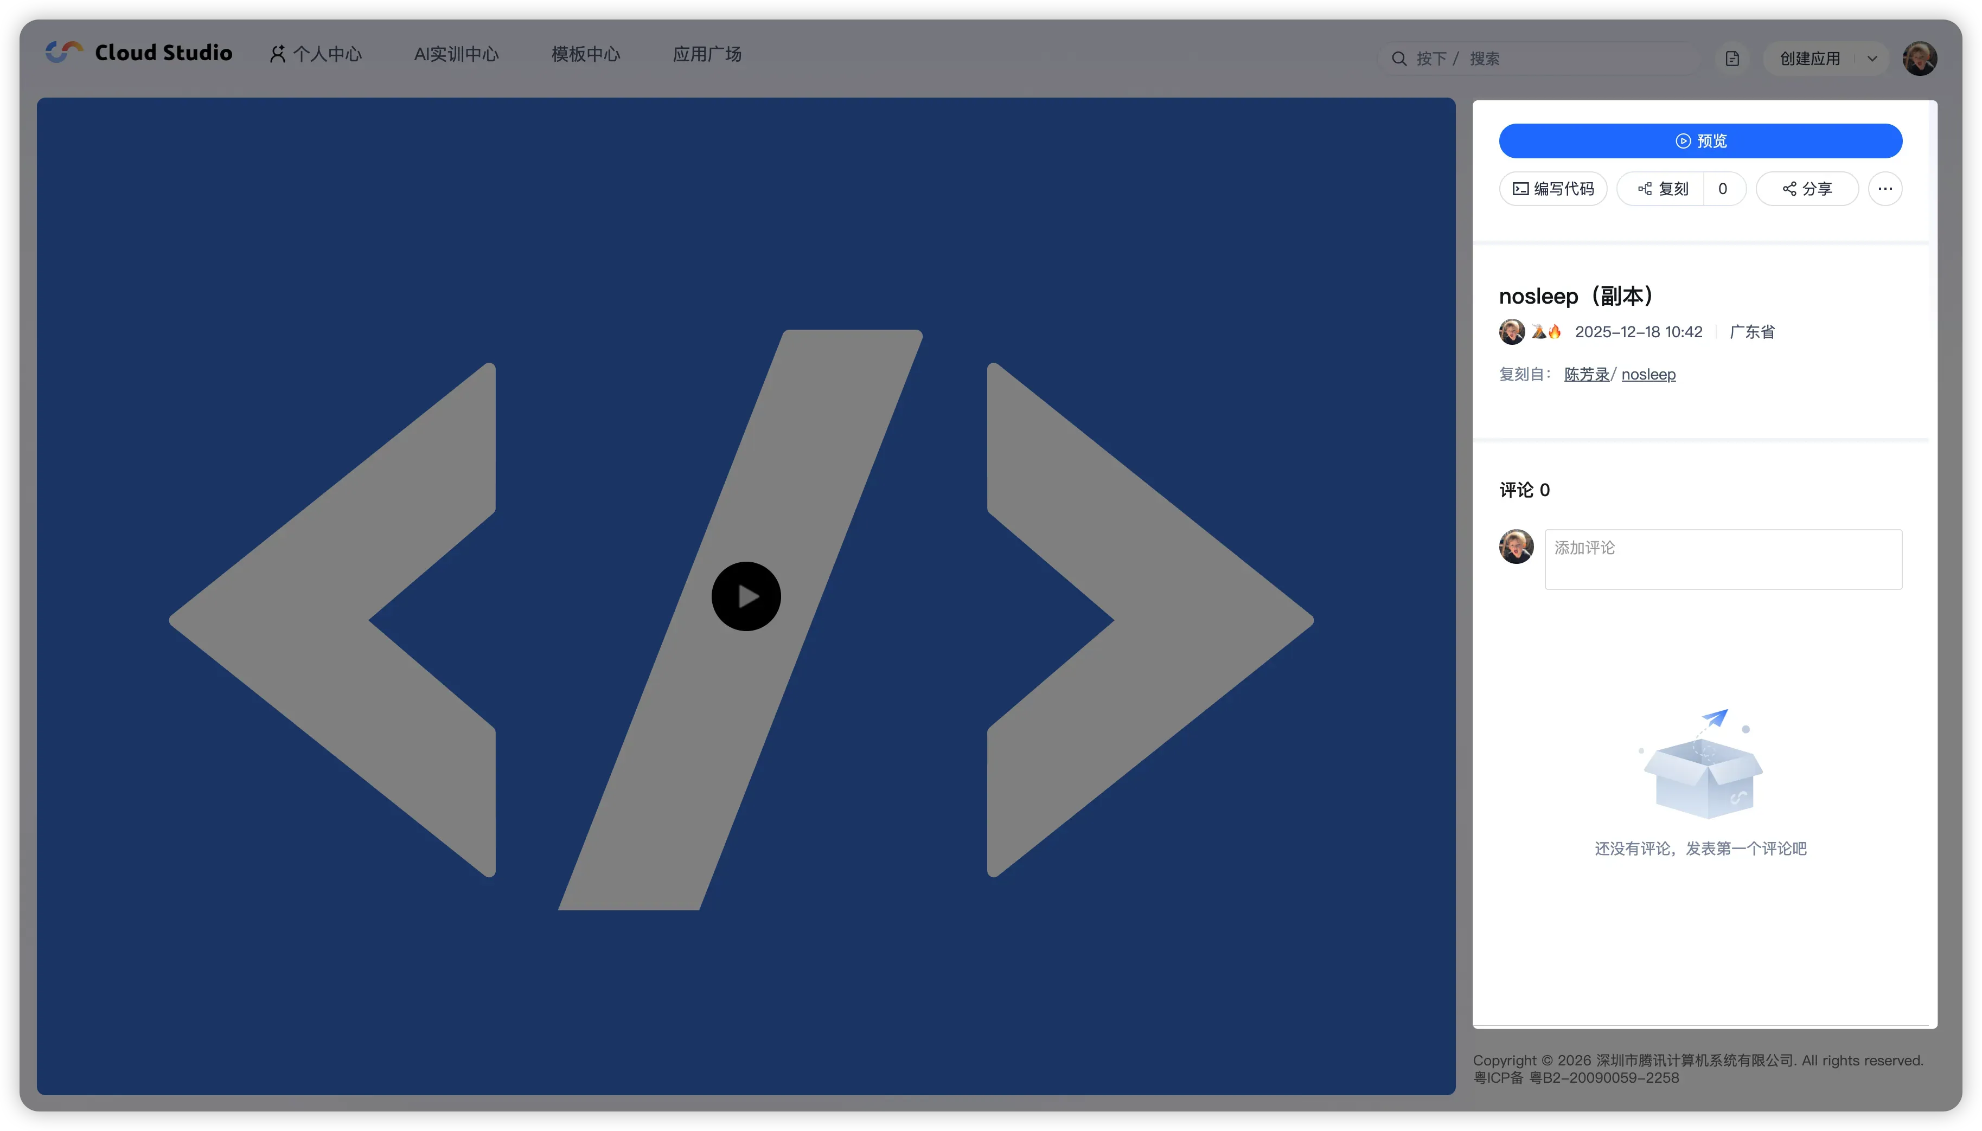Click the document icon beside search
The height and width of the screenshot is (1131, 1982).
[x=1732, y=58]
